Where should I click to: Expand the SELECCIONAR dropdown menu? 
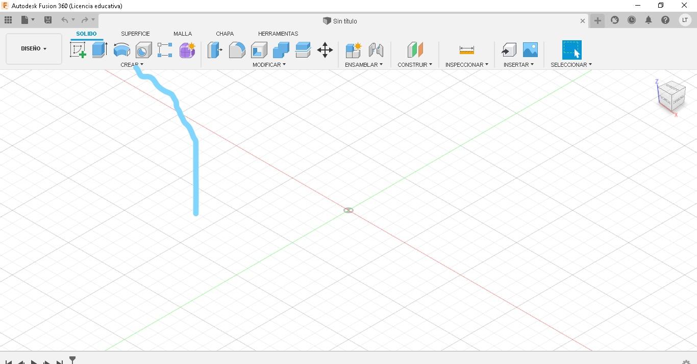(571, 65)
